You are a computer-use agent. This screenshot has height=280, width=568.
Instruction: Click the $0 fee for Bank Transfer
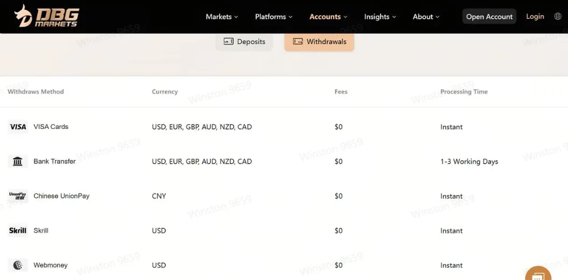(x=339, y=162)
